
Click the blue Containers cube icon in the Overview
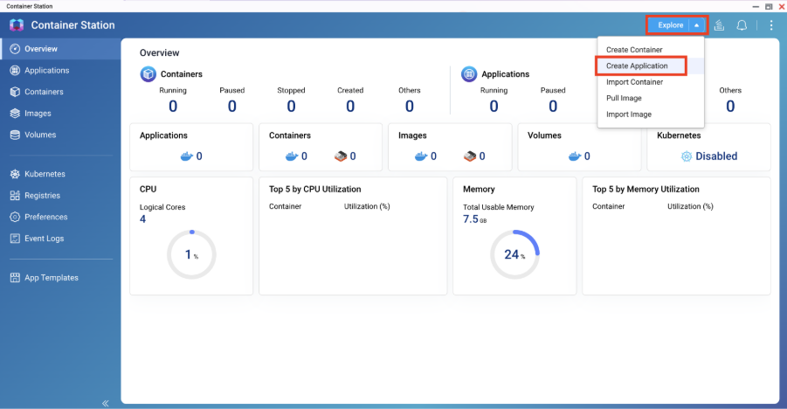pyautogui.click(x=148, y=74)
